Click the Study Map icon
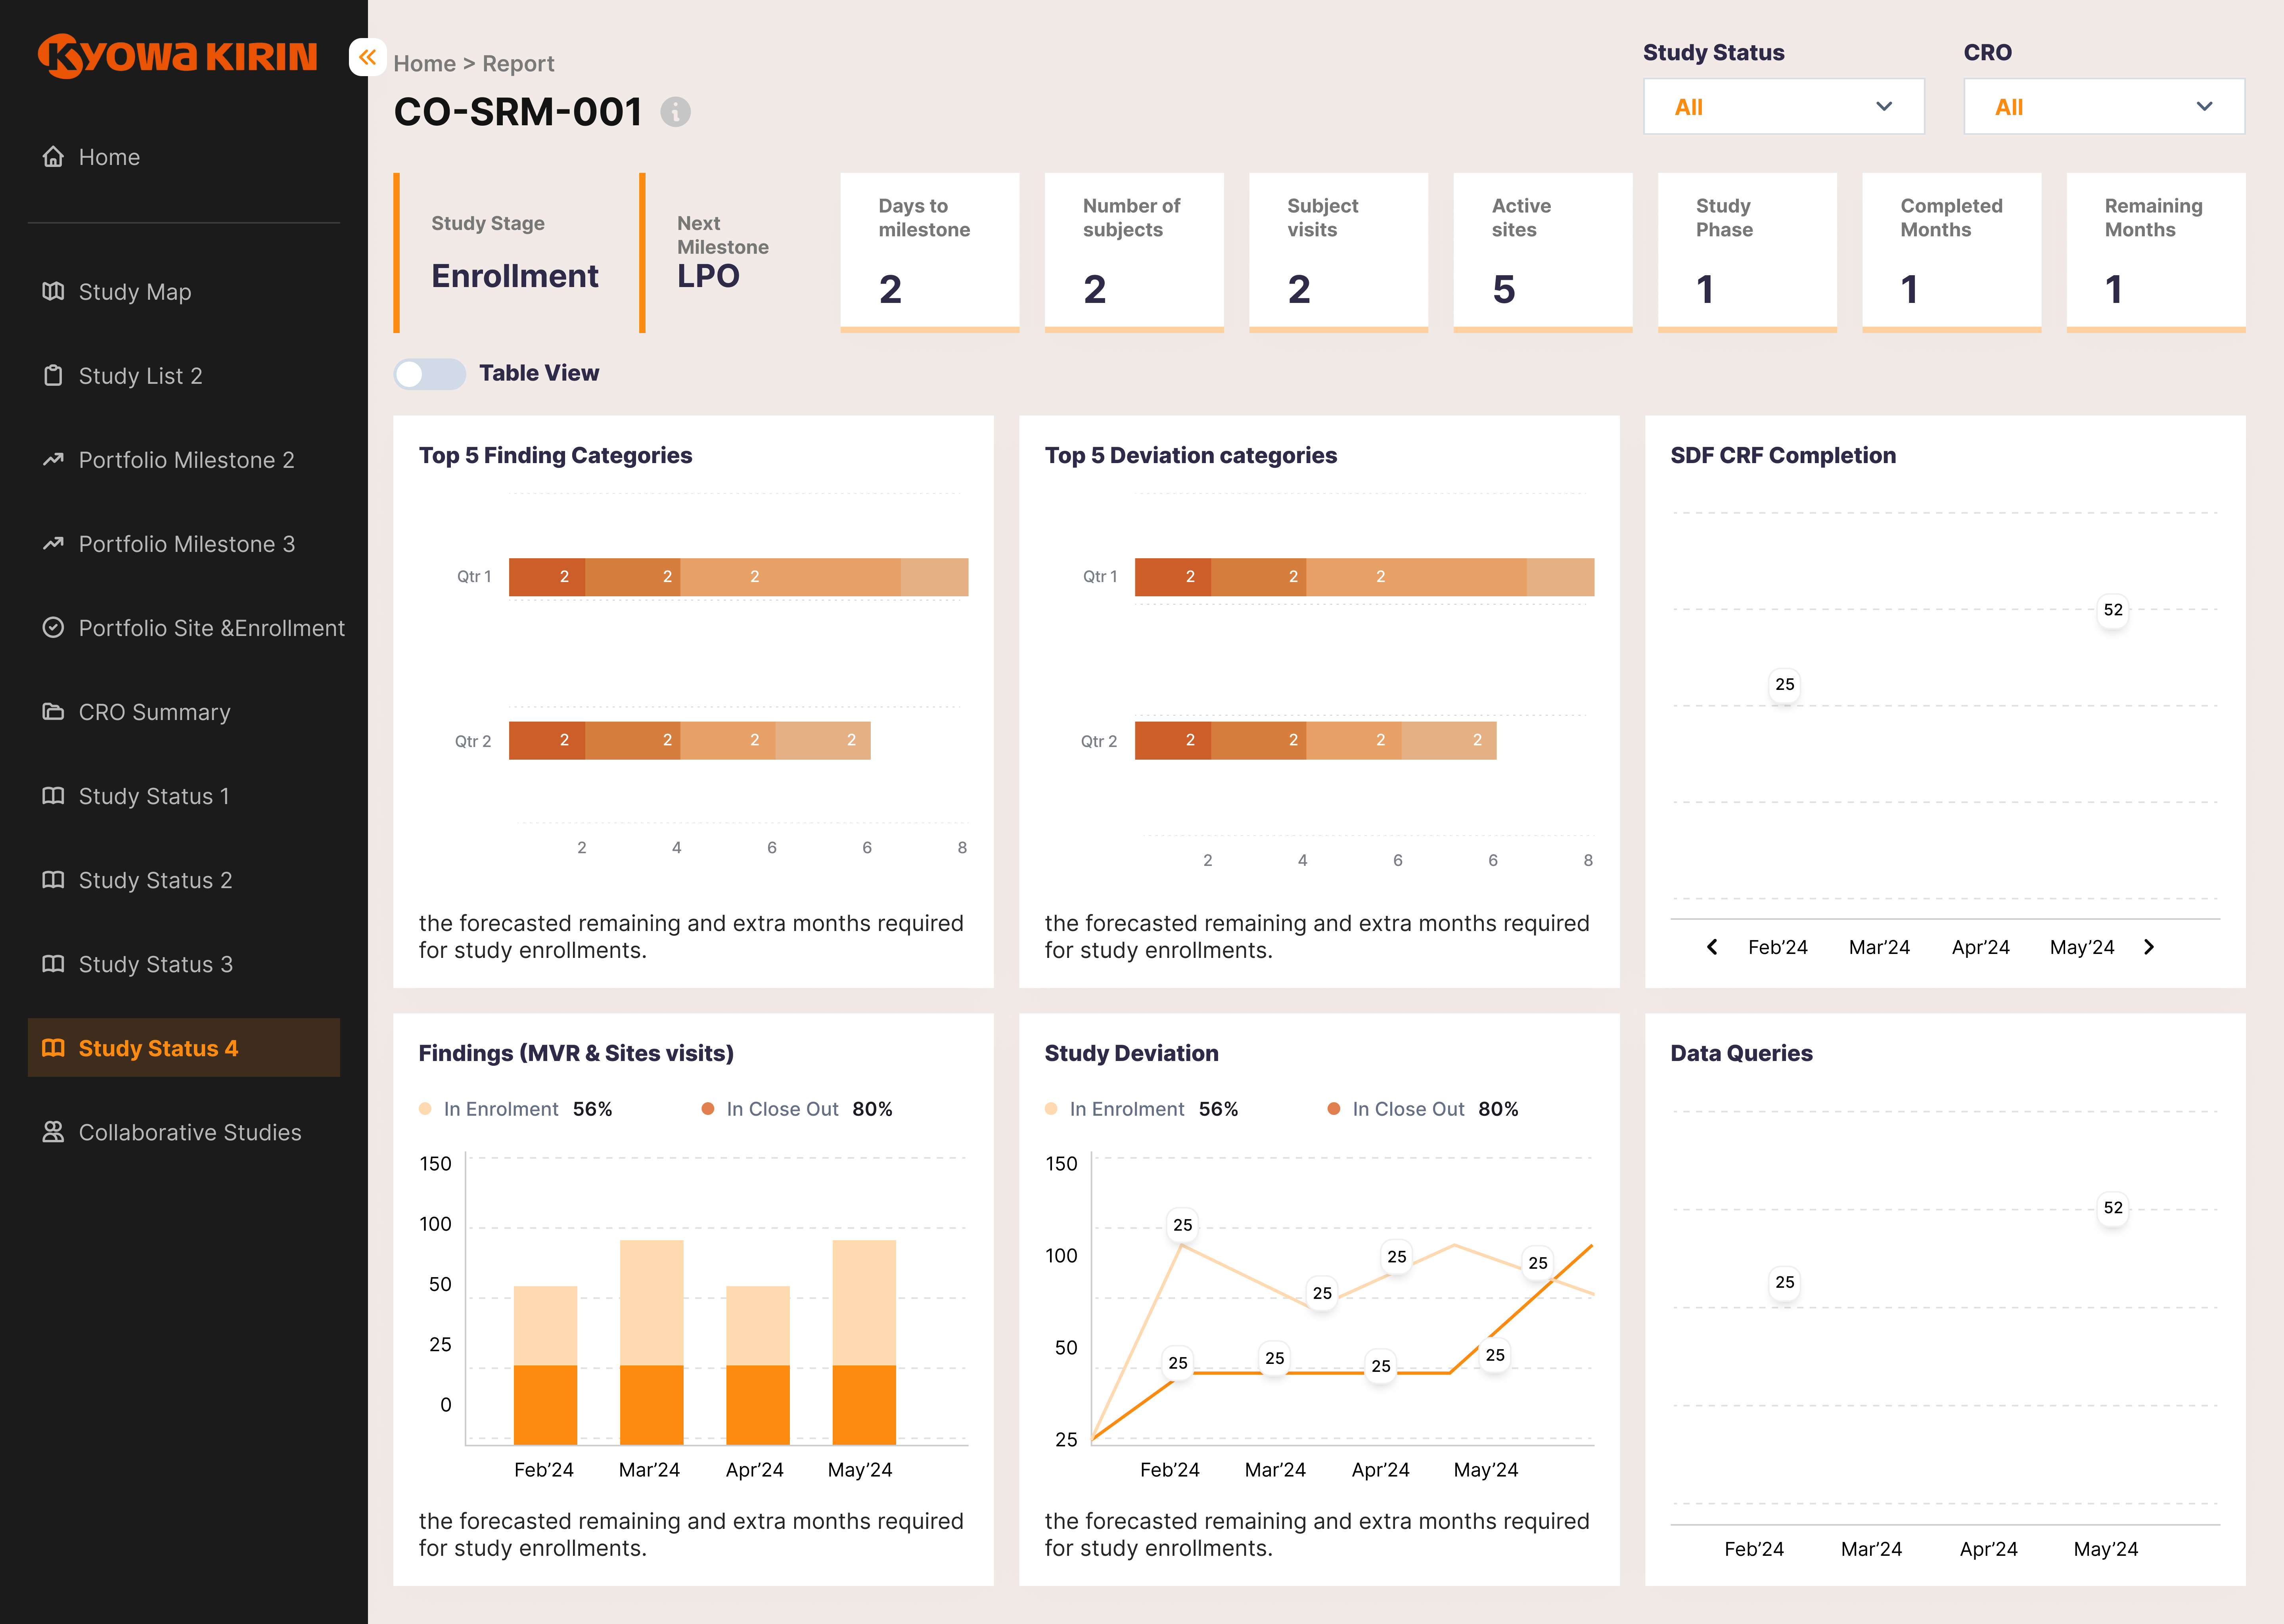The height and width of the screenshot is (1624, 2284). coord(53,291)
